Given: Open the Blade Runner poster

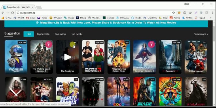Looking at the screenshot, I should [x=145, y=91].
